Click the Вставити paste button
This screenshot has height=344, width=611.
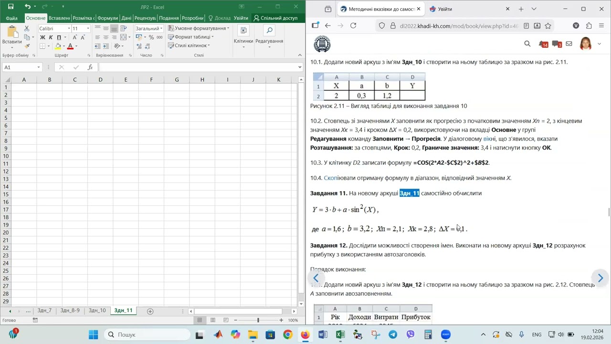12,35
